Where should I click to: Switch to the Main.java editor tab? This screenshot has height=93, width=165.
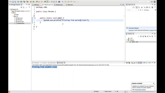click(x=70, y=5)
